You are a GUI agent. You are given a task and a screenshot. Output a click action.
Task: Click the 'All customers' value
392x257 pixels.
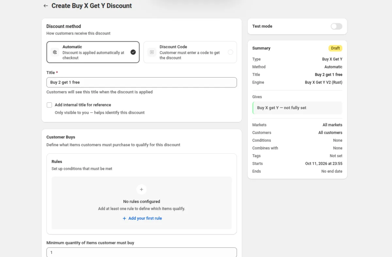coord(330,133)
